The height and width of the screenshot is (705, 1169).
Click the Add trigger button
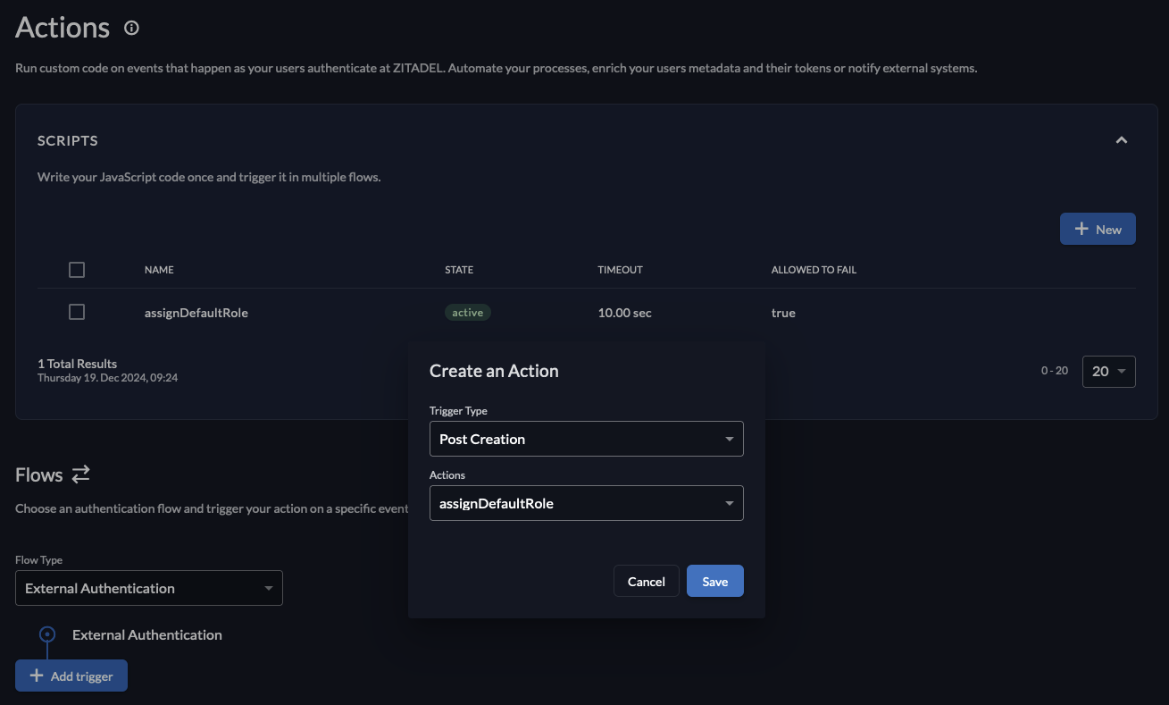pyautogui.click(x=71, y=676)
